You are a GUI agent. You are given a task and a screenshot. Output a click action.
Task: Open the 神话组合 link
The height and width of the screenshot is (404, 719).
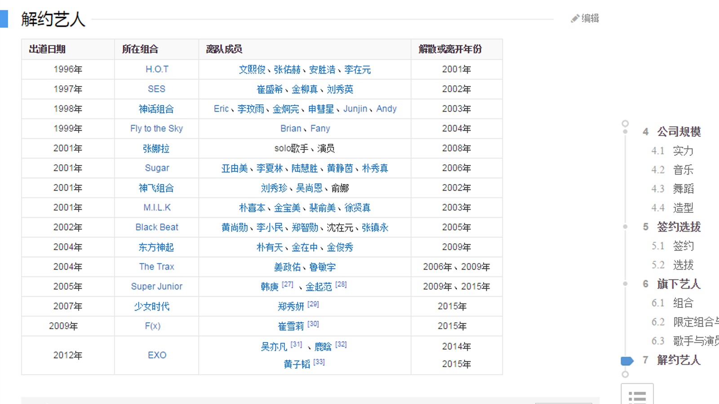pos(156,109)
